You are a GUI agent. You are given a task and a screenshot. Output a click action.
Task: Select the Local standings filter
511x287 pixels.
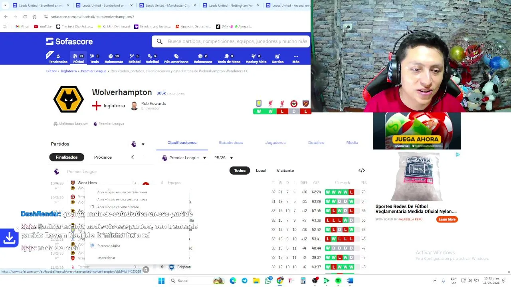(261, 171)
